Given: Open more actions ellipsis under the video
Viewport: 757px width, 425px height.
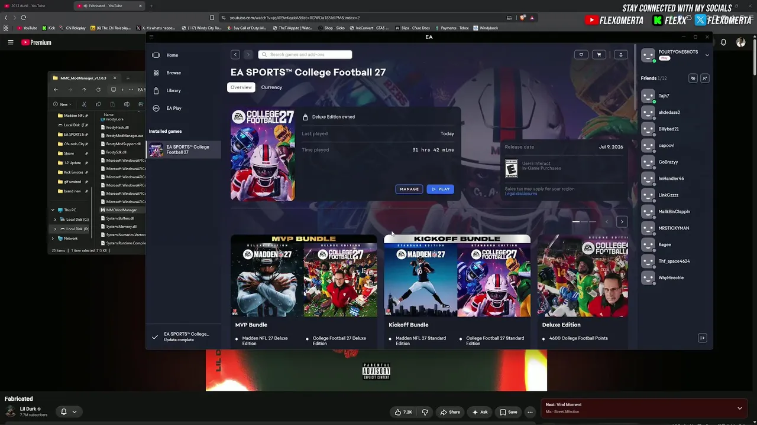Looking at the screenshot, I should (x=530, y=412).
